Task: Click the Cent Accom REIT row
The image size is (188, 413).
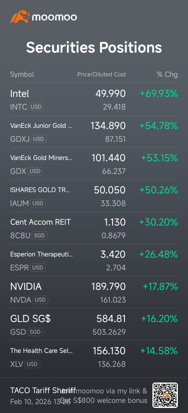Action: coord(94,228)
